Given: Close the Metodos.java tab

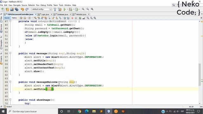Looking at the screenshot, I should click(89, 14).
